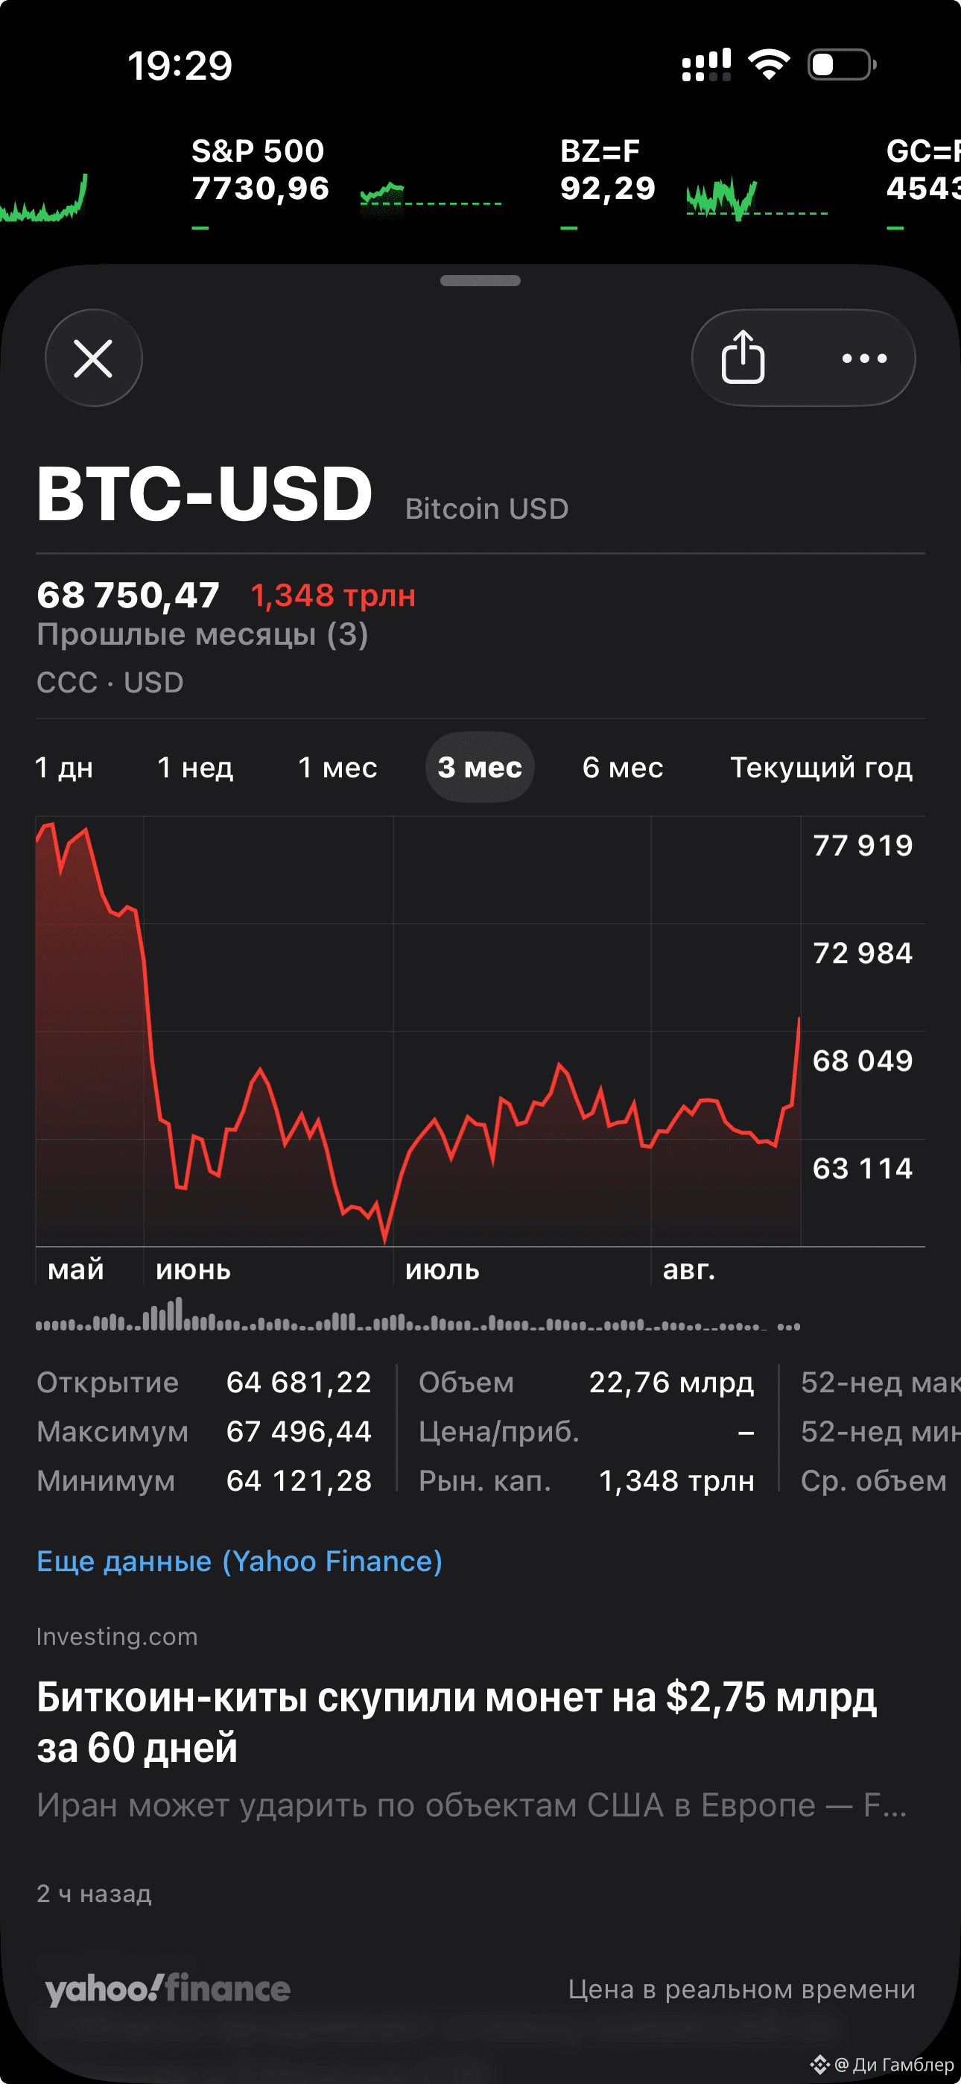Tap the 63 114 axis label
The width and height of the screenshot is (961, 2084).
coord(863,1168)
